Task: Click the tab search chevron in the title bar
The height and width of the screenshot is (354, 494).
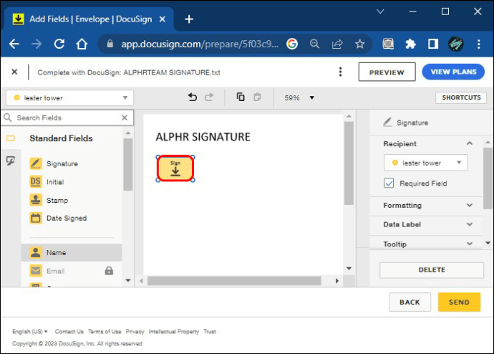Action: tap(380, 11)
